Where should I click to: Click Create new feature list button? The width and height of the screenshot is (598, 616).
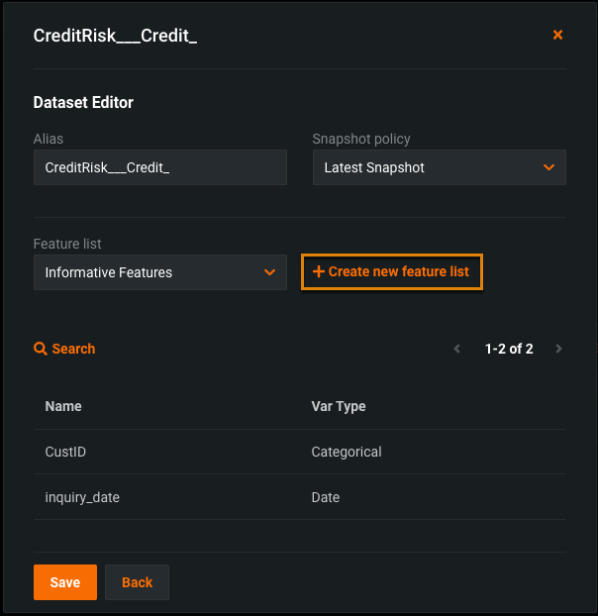pyautogui.click(x=392, y=271)
